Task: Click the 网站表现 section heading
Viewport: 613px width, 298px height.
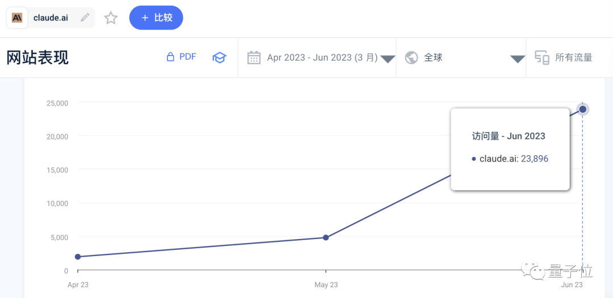Action: [37, 58]
